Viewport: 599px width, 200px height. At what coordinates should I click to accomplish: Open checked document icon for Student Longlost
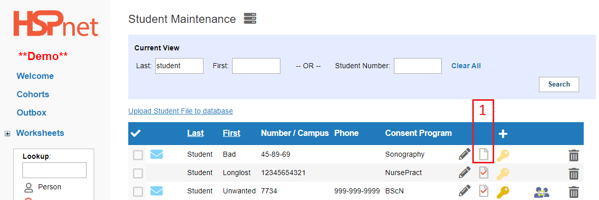(483, 173)
